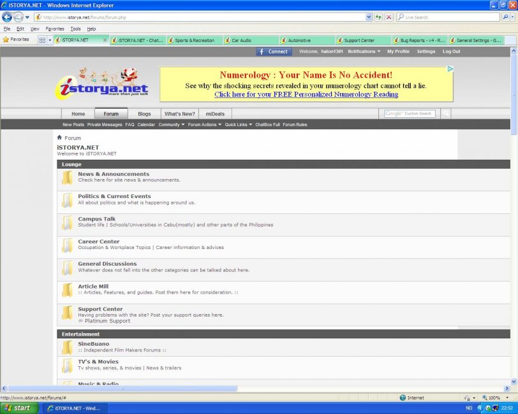Expand the Quick Links dropdown
Screen dimensions: 518x414
[x=238, y=125]
